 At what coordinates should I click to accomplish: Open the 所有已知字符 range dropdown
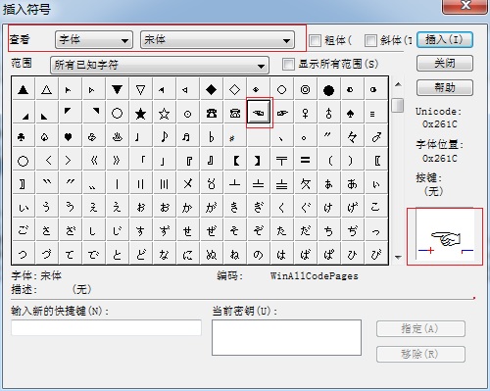pos(160,65)
